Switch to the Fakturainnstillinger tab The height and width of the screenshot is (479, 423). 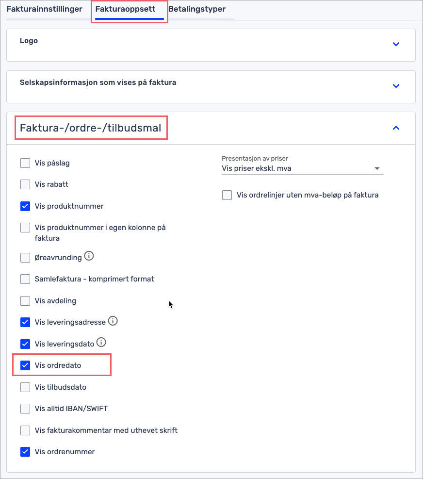pyautogui.click(x=45, y=9)
